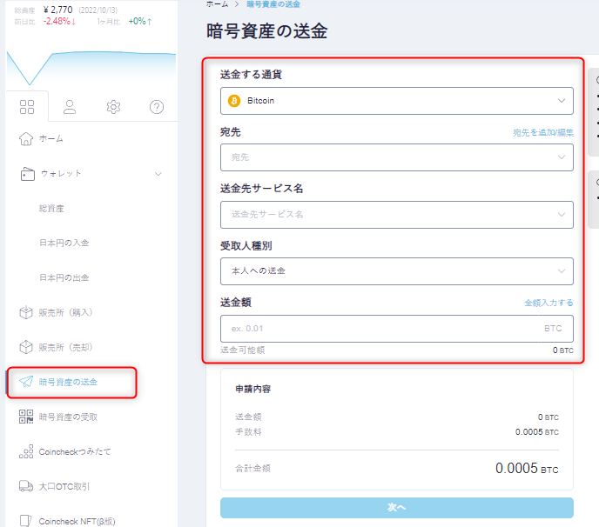Click the 送金額 BTC amount input field
The image size is (599, 527).
(x=383, y=329)
